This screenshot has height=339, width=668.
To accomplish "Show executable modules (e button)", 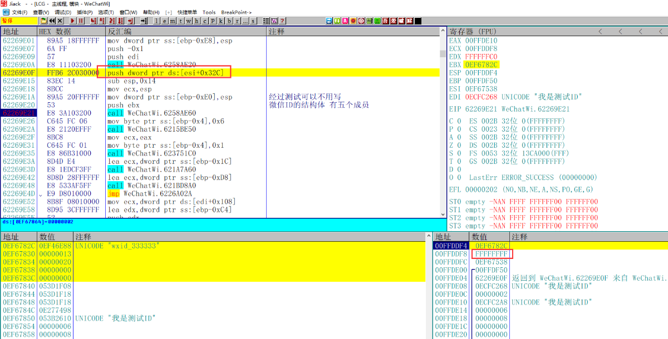I will point(165,21).
